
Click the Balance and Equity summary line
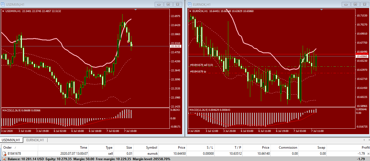(x=89, y=159)
